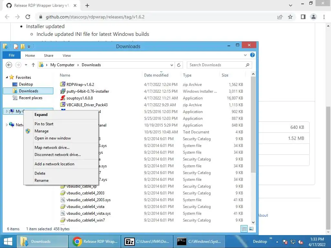Open the Customize Quick Access Toolbar dropdown
Viewport: 331px width, 248px height.
[29, 46]
